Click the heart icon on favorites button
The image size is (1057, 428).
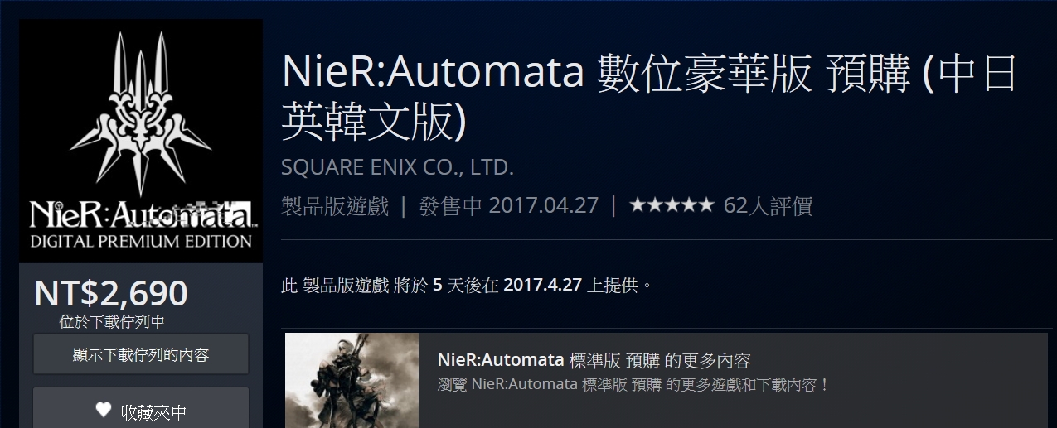pyautogui.click(x=103, y=410)
